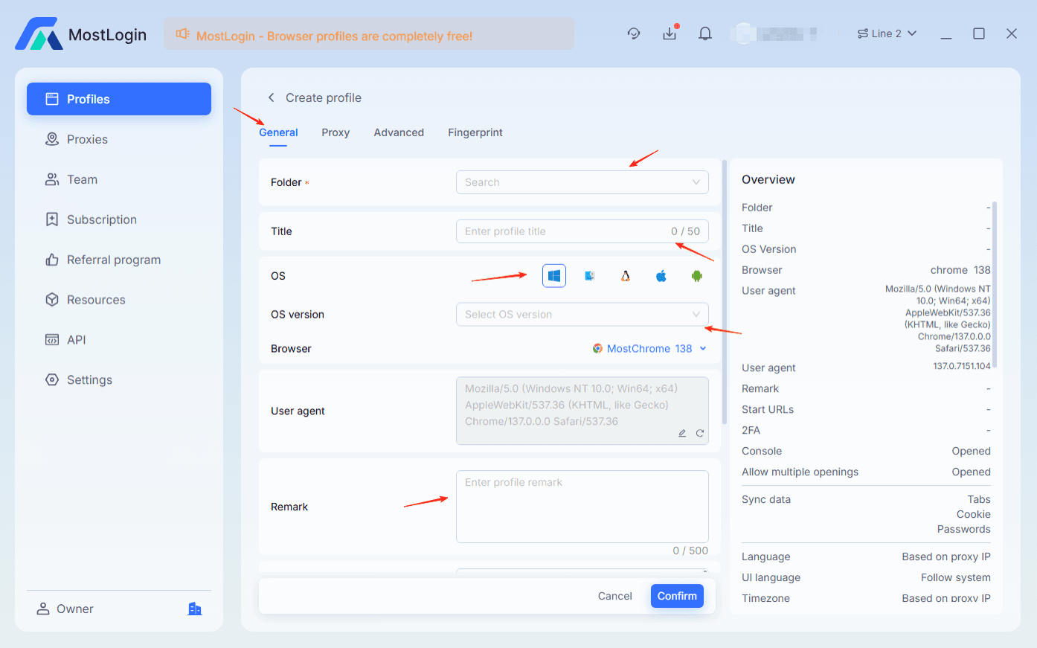This screenshot has width=1037, height=648.
Task: Pick the Linux penguin OS icon
Action: click(x=626, y=276)
